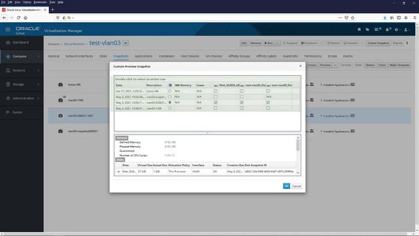Screen dimensions: 419x236
Task: Select radio for vlan03-snapshot row
Action: coord(170,96)
